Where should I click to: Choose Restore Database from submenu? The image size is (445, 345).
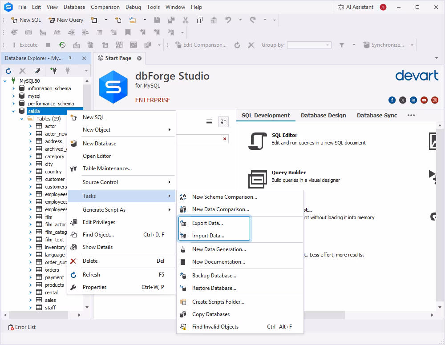click(240, 288)
